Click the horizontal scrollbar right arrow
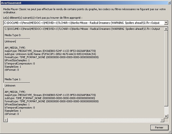This screenshot has width=172, height=134. click(162, 120)
